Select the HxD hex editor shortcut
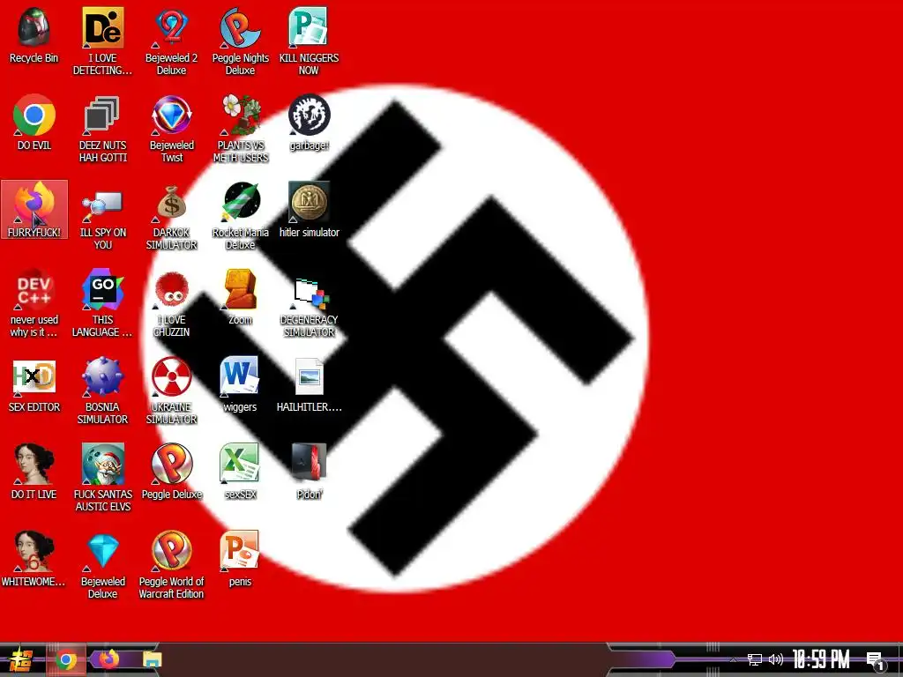903x677 pixels. [34, 377]
